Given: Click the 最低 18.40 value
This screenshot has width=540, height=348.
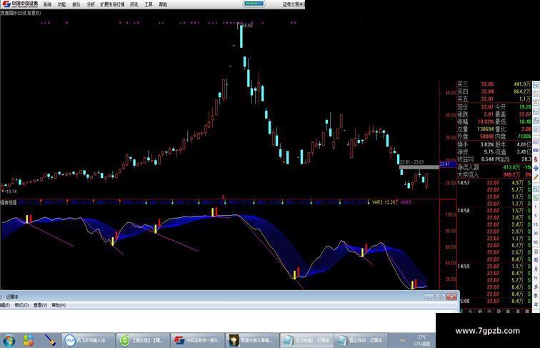Looking at the screenshot, I should point(525,122).
